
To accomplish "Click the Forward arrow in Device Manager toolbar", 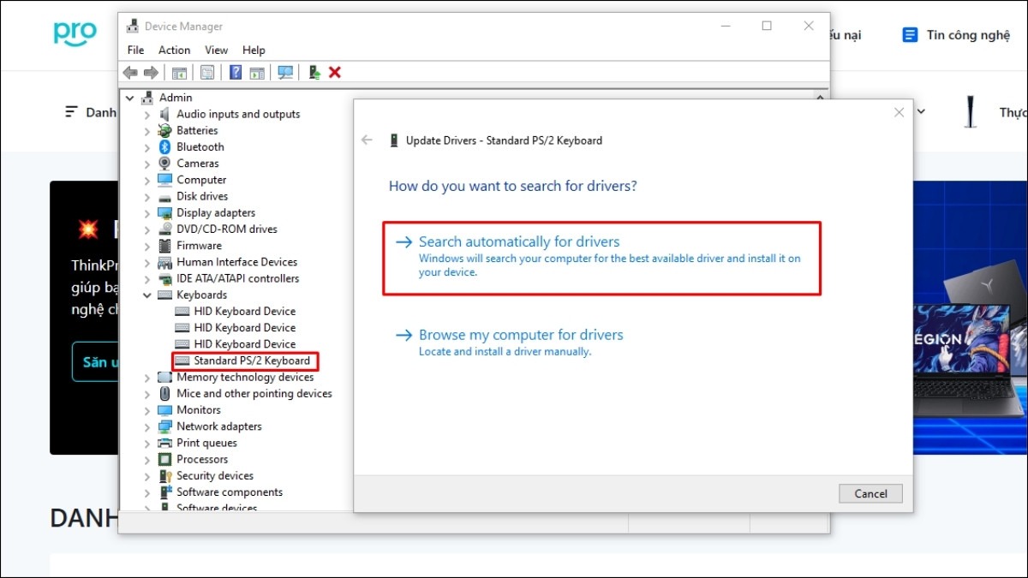I will coord(151,73).
